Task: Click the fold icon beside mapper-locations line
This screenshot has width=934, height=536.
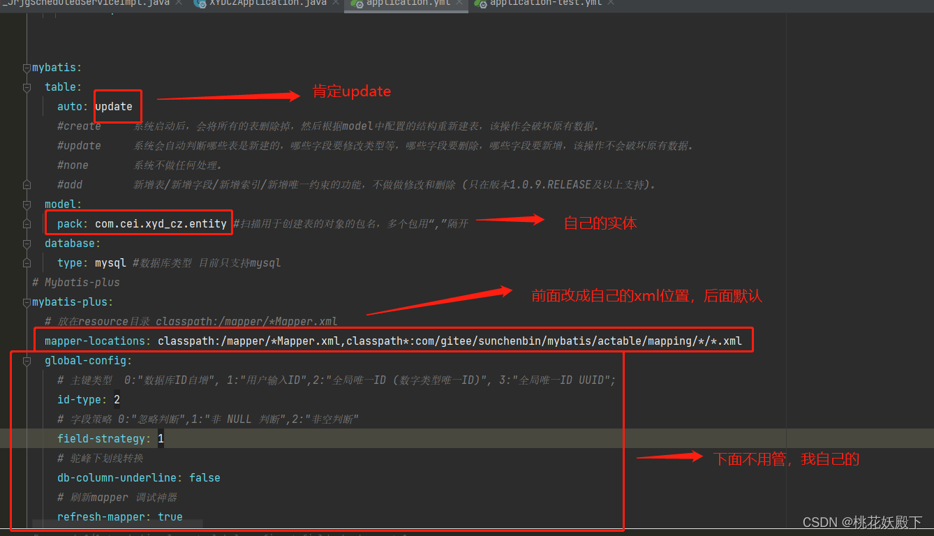Action: tap(27, 341)
